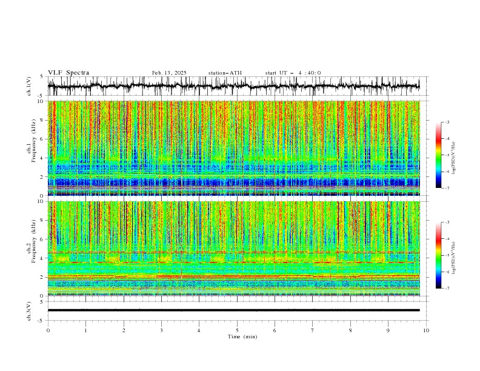Click time axis tick label "2"
Screen dimensions: 480x371
tap(124, 330)
